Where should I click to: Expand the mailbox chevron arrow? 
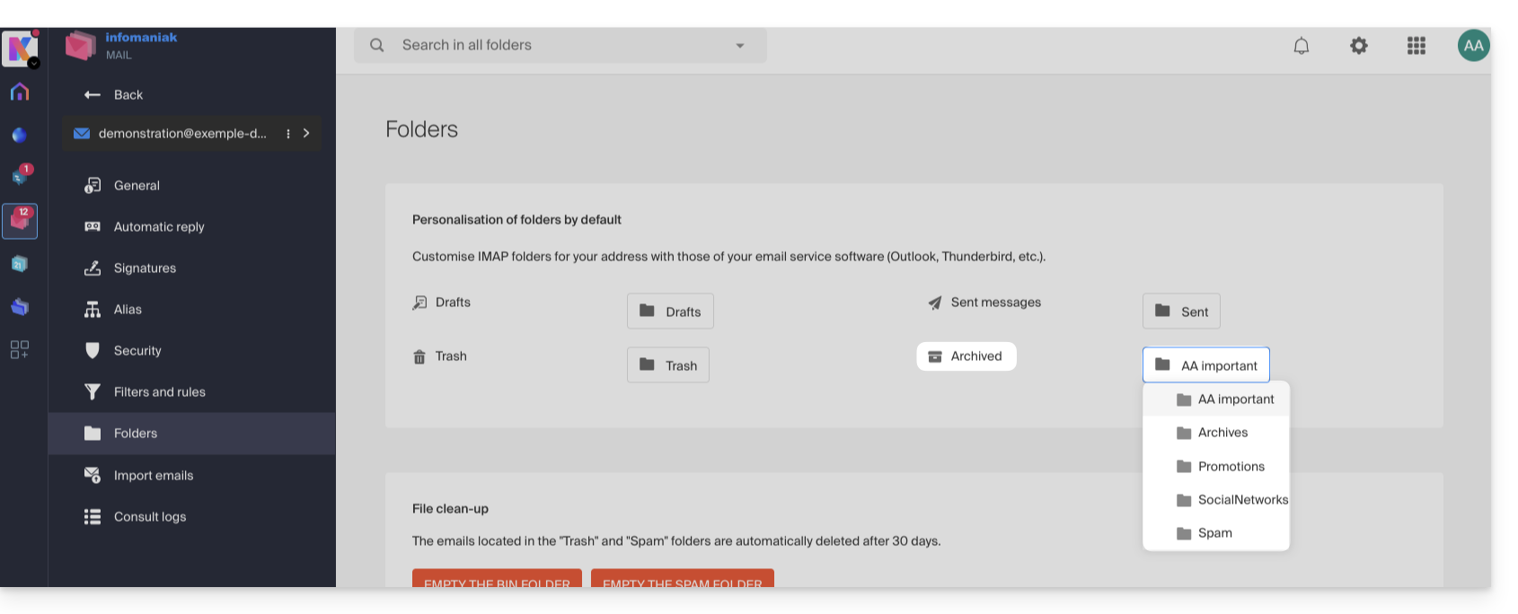click(306, 134)
